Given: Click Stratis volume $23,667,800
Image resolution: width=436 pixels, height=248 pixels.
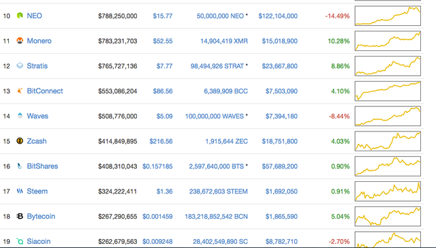Looking at the screenshot, I should 280,66.
